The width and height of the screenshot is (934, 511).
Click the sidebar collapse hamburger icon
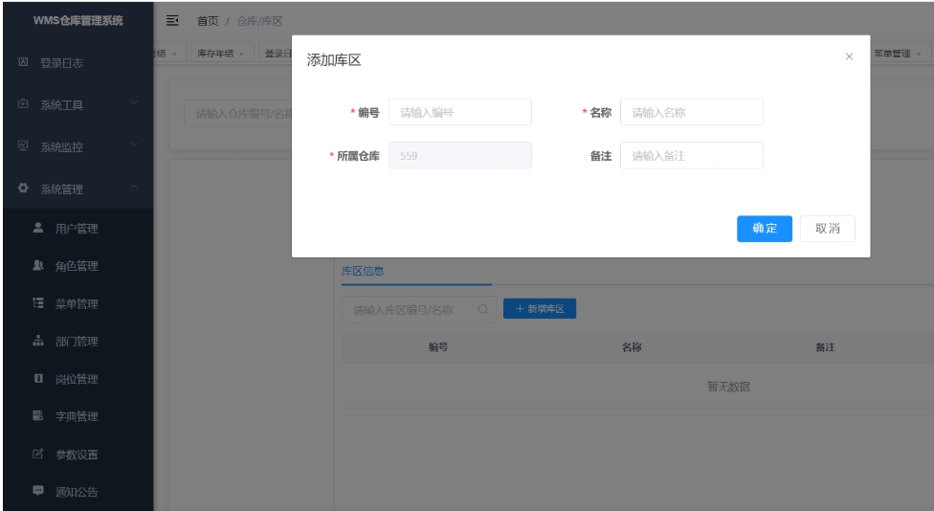[x=172, y=21]
